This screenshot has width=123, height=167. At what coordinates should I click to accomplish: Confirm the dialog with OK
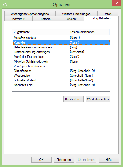(x=41, y=159)
